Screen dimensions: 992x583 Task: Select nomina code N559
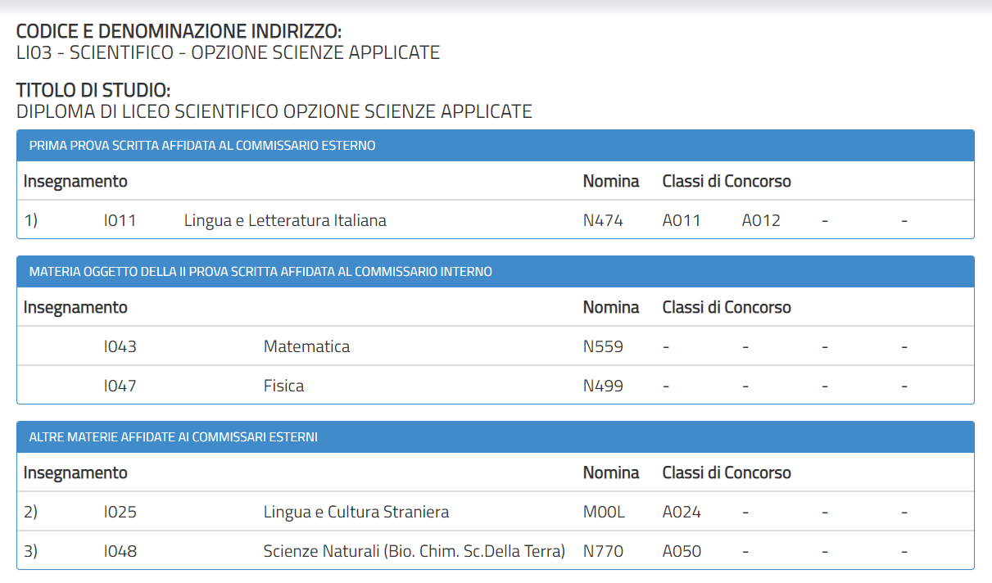click(603, 346)
